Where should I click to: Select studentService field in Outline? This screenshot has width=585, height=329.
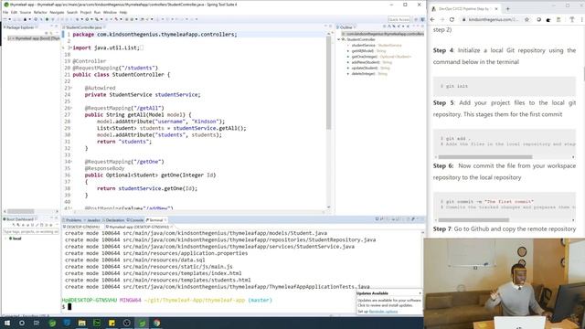[376, 45]
